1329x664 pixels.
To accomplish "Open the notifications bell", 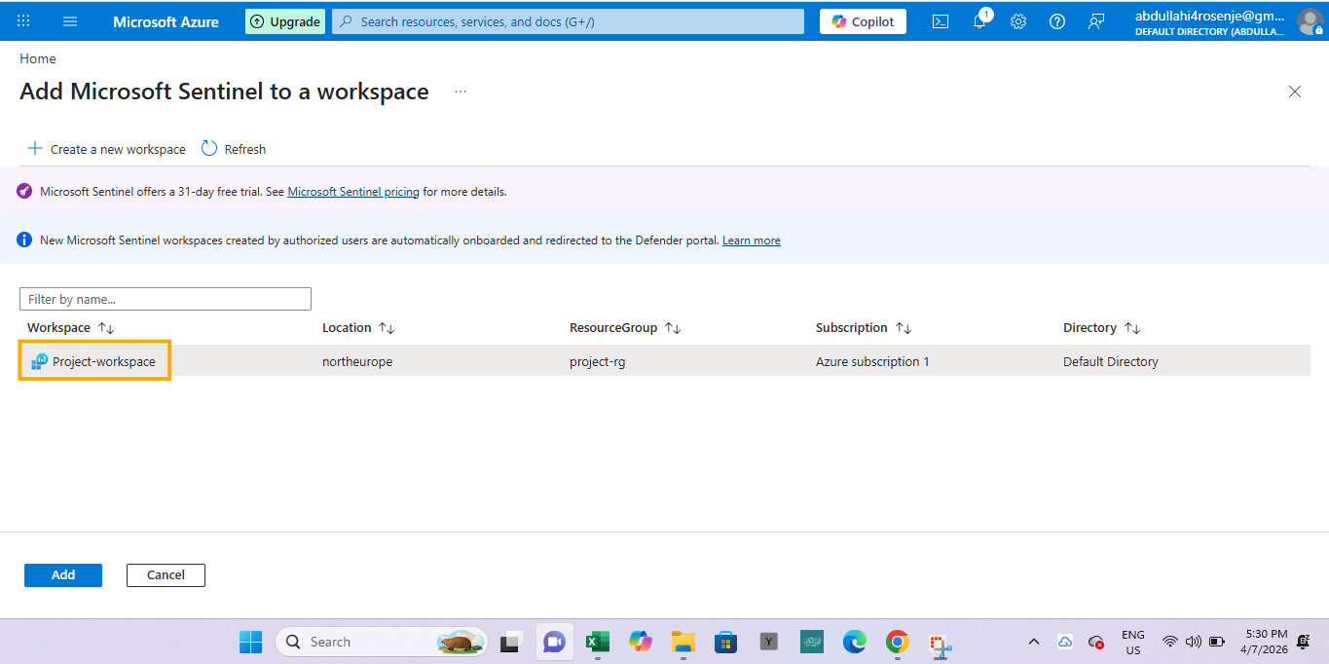I will pos(979,20).
